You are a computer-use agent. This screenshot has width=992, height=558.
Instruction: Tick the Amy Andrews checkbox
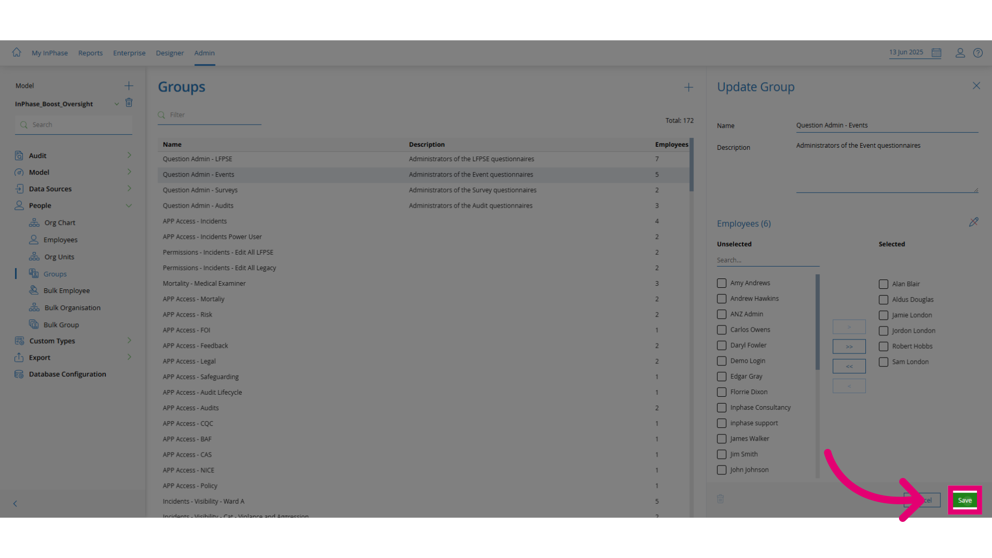tap(722, 283)
